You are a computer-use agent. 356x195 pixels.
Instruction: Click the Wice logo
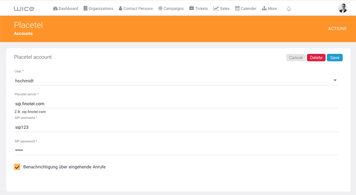point(24,9)
